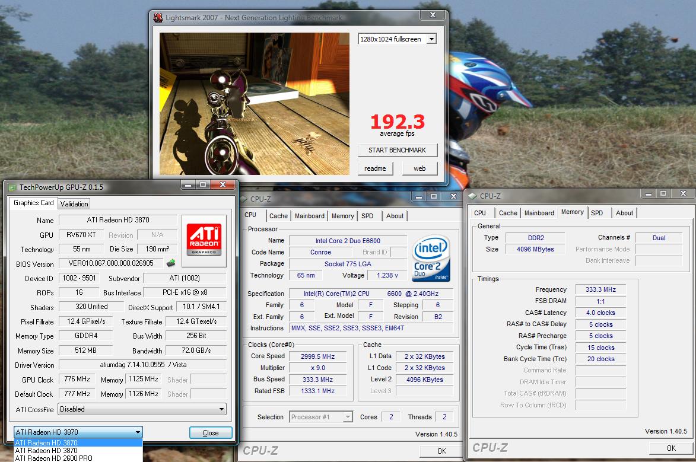The image size is (696, 462).
Task: Click the Conroe code name value
Action: point(320,252)
